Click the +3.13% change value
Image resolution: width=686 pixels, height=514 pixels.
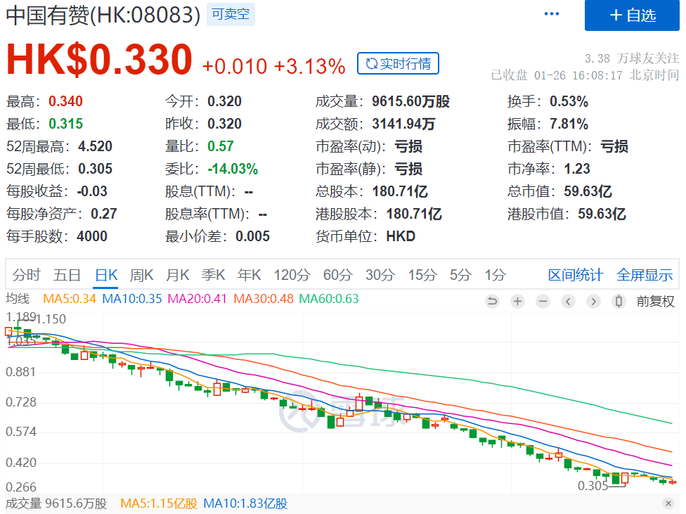pyautogui.click(x=310, y=67)
